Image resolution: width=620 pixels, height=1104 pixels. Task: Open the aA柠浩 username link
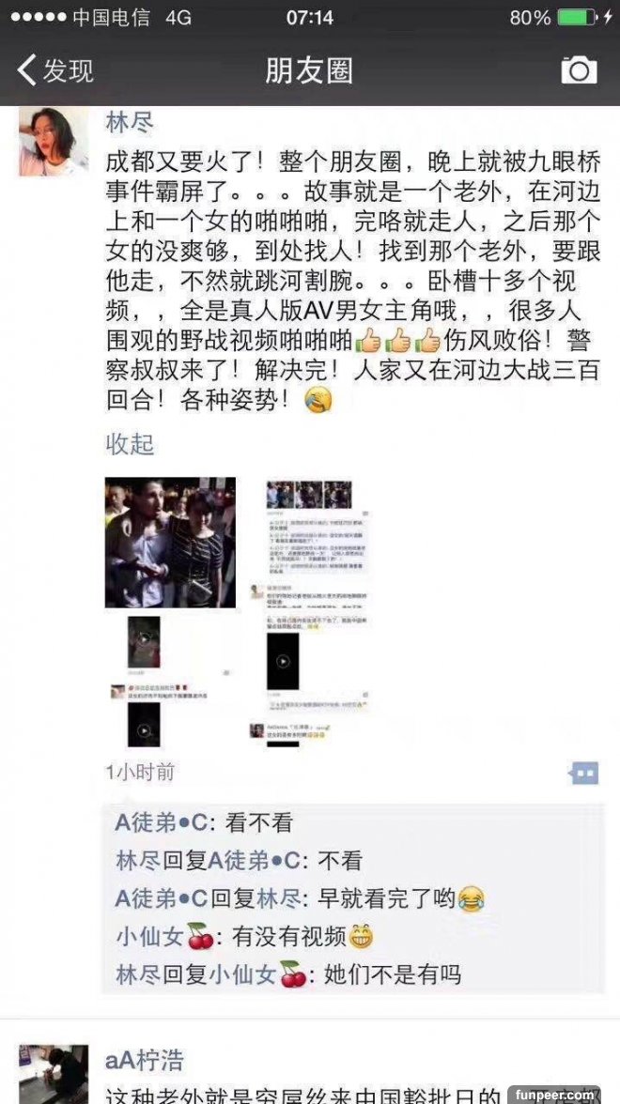click(x=144, y=1060)
